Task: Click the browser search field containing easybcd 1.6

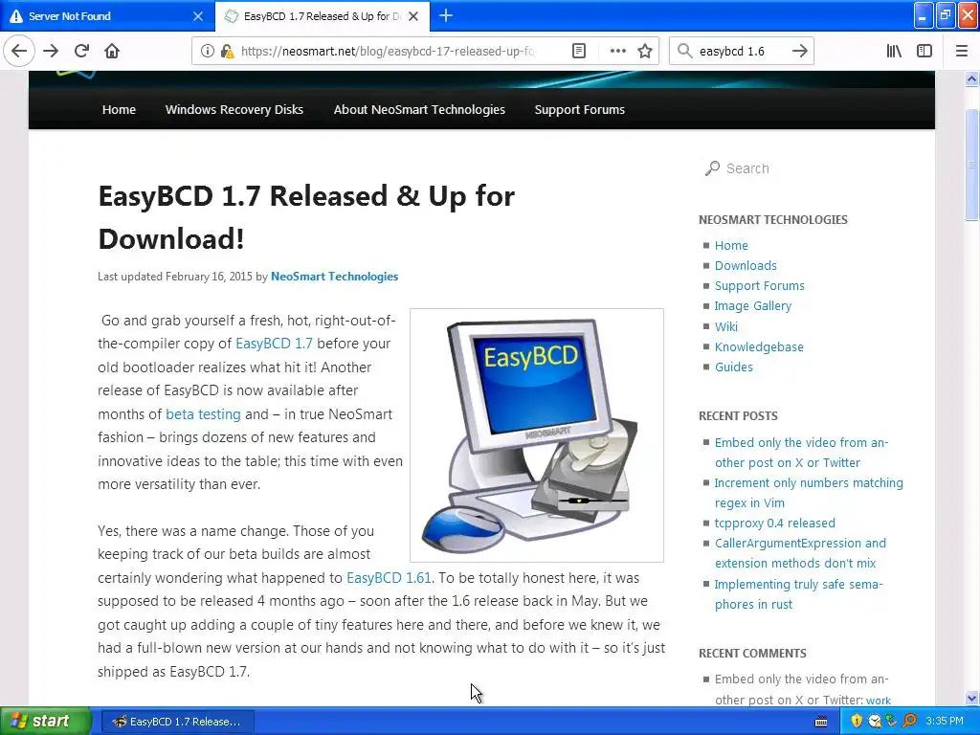Action: click(741, 52)
